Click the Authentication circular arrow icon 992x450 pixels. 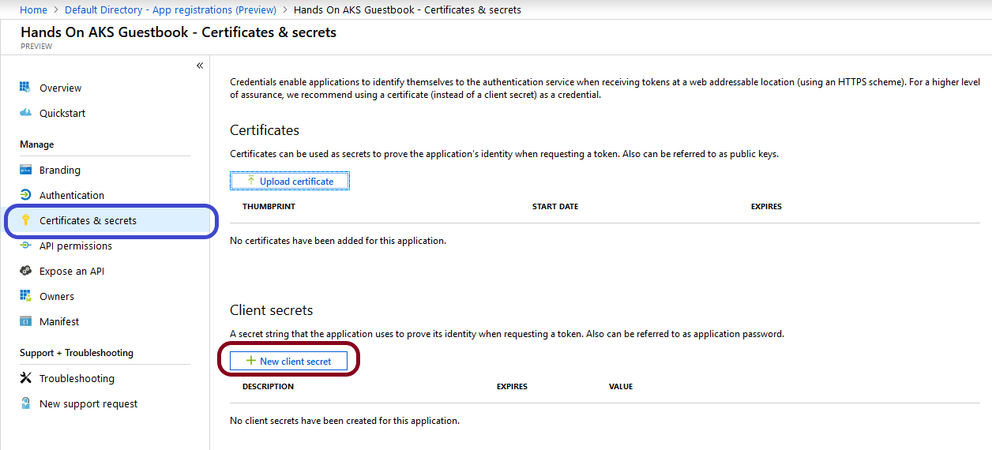[24, 195]
